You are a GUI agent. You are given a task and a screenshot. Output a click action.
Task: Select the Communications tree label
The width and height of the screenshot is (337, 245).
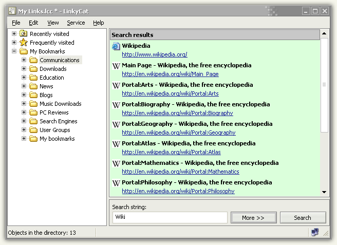pyautogui.click(x=60, y=60)
